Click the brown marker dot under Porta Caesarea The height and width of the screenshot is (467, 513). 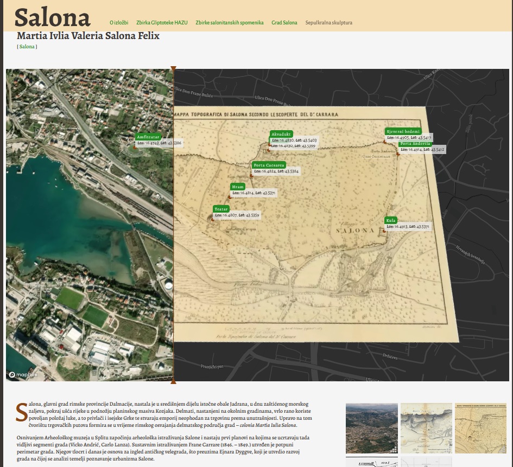[x=251, y=176]
